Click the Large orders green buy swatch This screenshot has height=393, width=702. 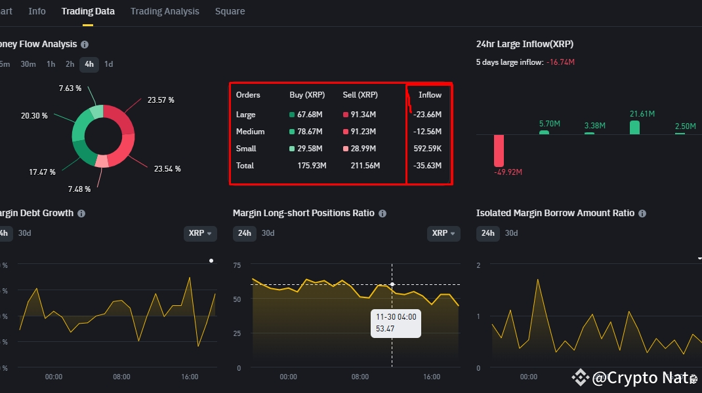tap(292, 115)
